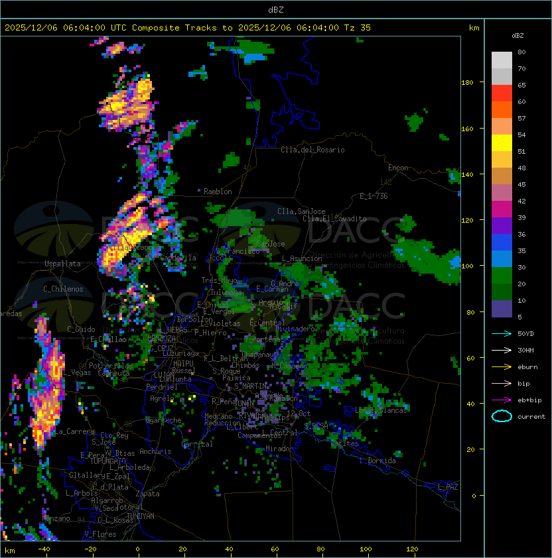Click the 'dBZ' heading above color scale
The height and width of the screenshot is (558, 552).
pos(517,36)
